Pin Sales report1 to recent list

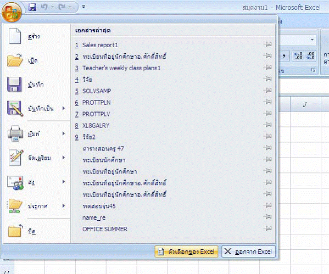tap(267, 44)
